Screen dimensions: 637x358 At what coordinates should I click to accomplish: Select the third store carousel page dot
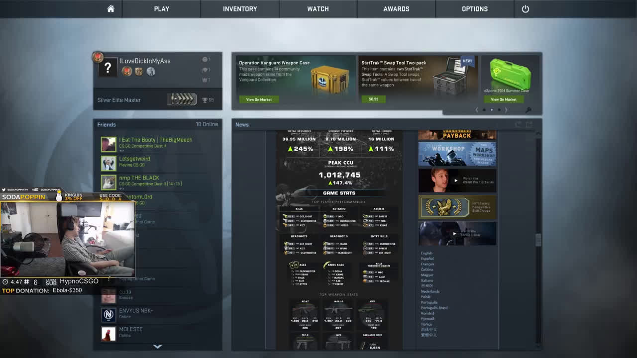[499, 110]
